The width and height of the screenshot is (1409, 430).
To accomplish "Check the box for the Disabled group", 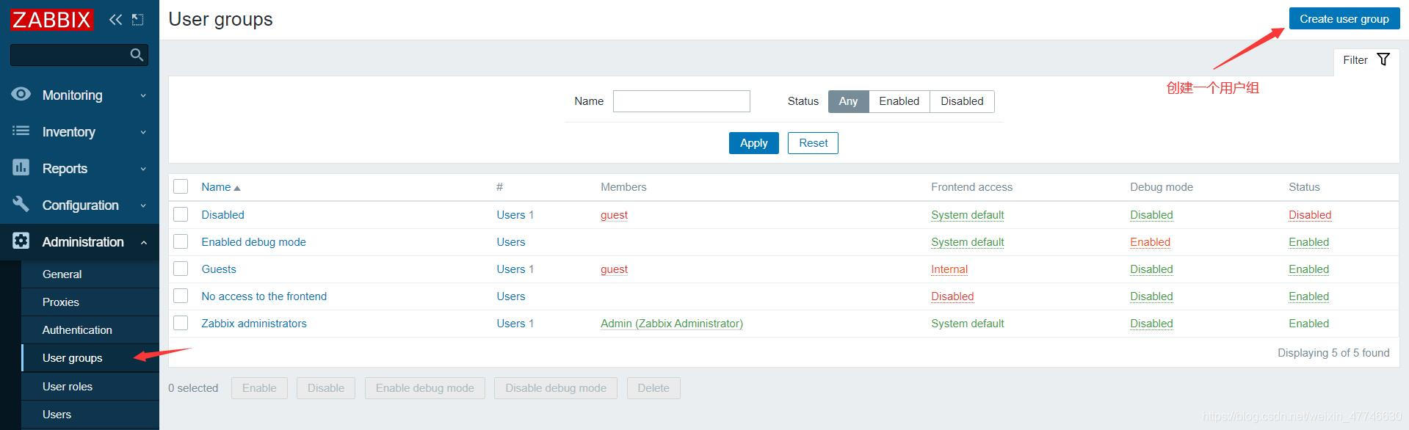I will [181, 214].
